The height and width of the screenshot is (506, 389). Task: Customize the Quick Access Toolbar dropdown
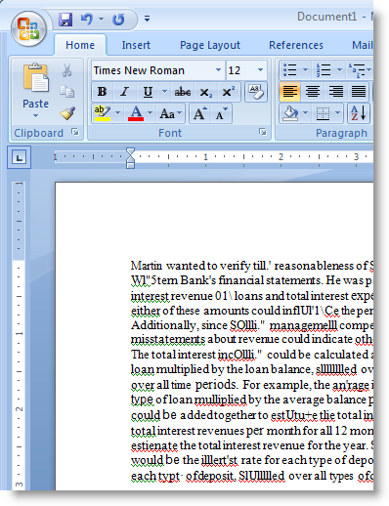coord(147,19)
